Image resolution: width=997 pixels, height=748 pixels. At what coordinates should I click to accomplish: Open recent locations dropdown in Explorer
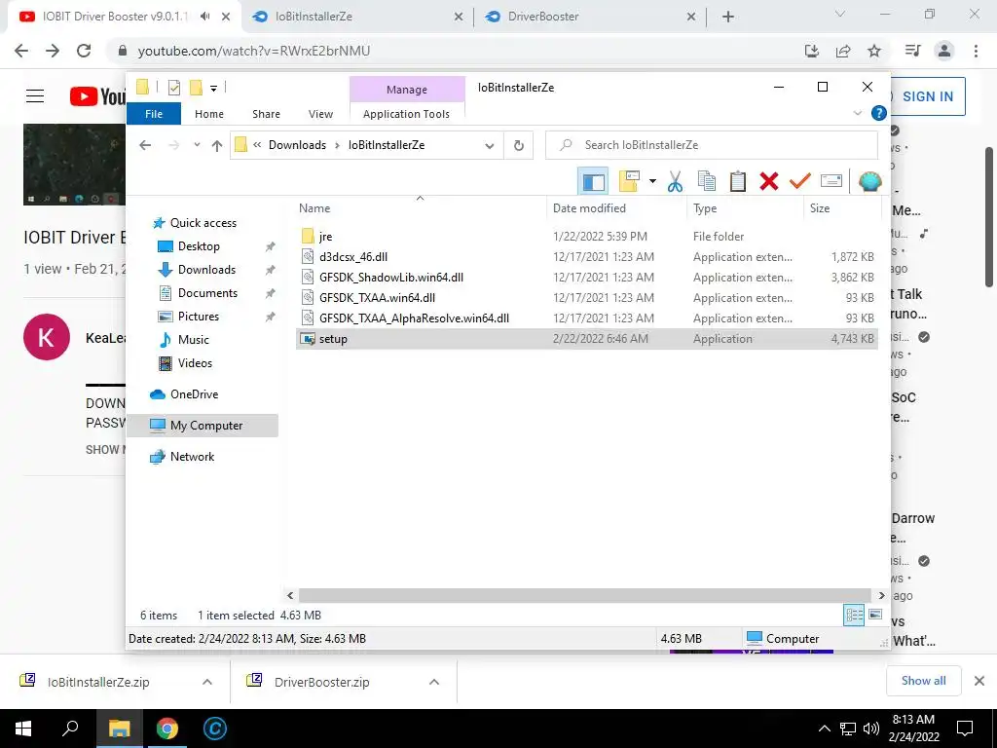tap(197, 145)
